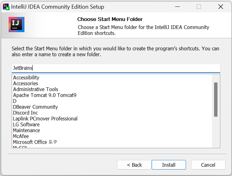Click the installer title bar icon
This screenshot has width=232, height=176.
pyautogui.click(x=6, y=6)
